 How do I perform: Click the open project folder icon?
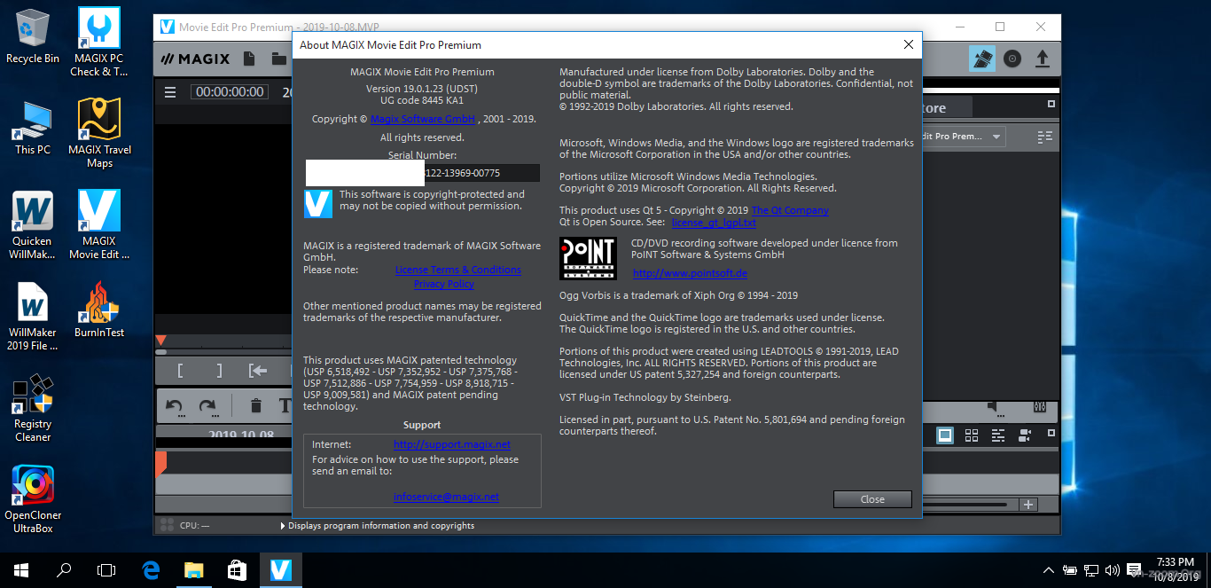coord(279,59)
